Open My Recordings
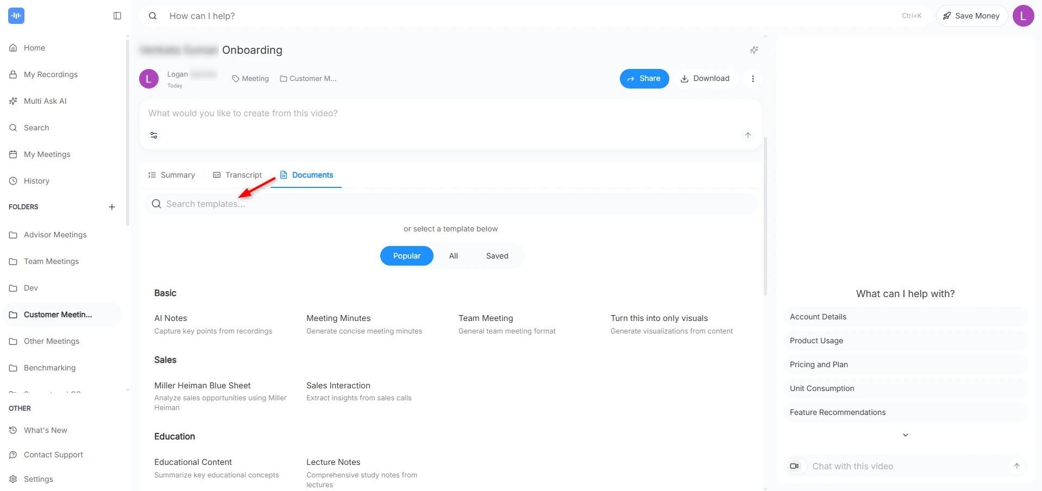Screen dimensions: 1042x491 pyautogui.click(x=51, y=74)
